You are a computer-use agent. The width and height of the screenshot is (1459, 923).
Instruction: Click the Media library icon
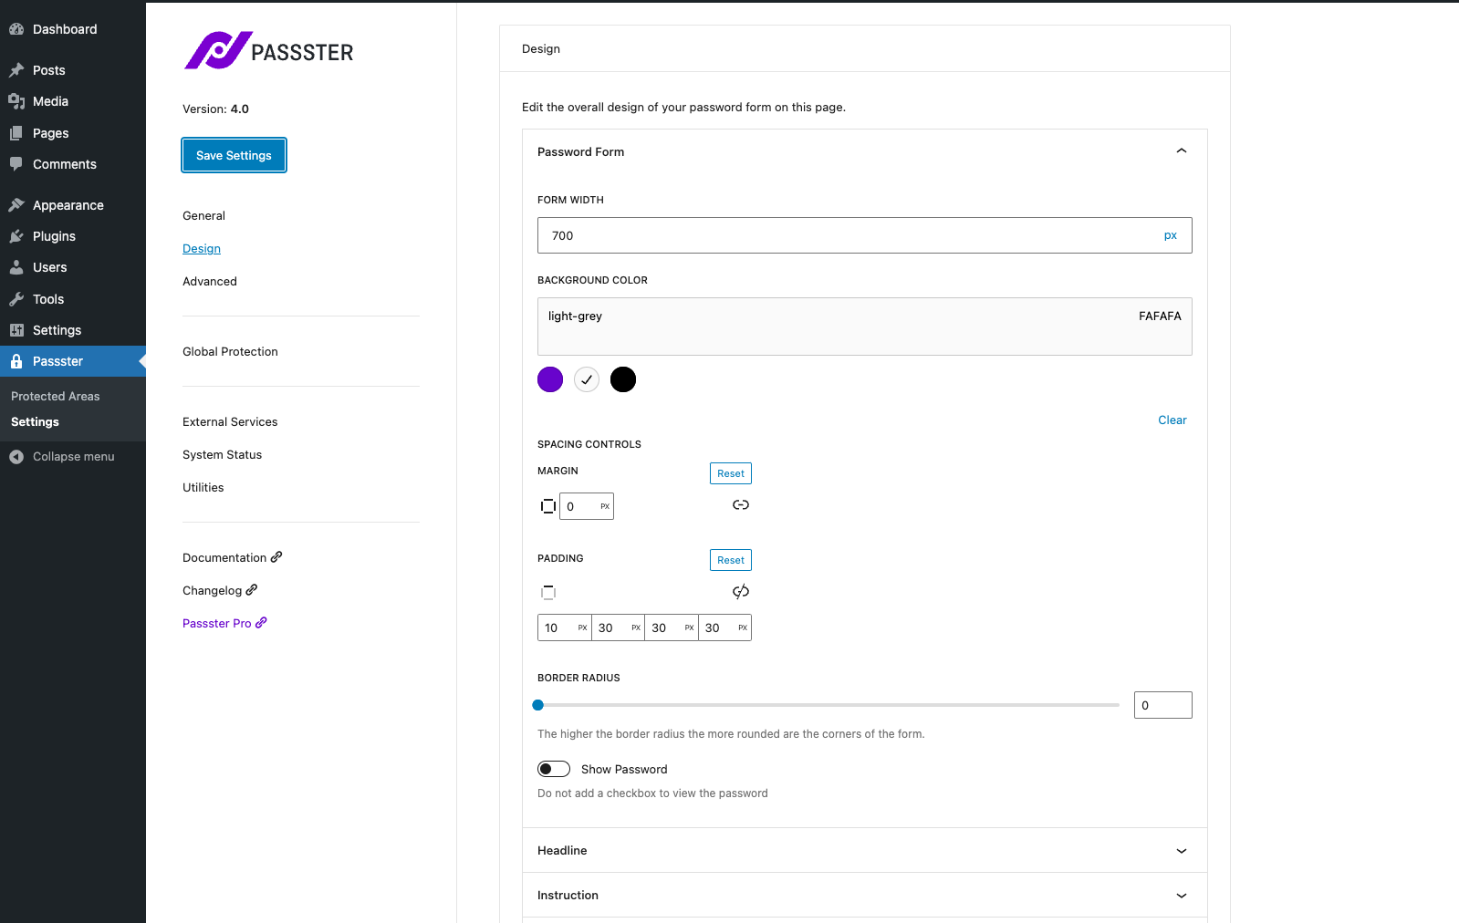click(x=16, y=101)
